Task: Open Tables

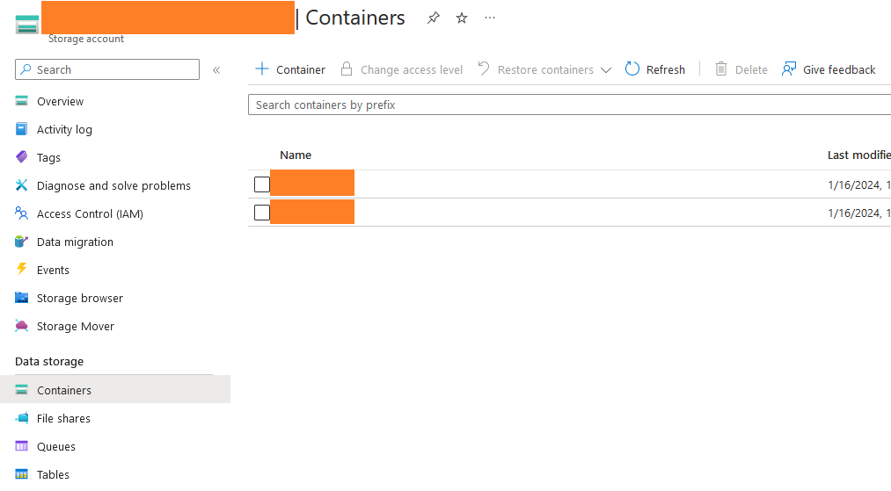Action: [x=53, y=474]
